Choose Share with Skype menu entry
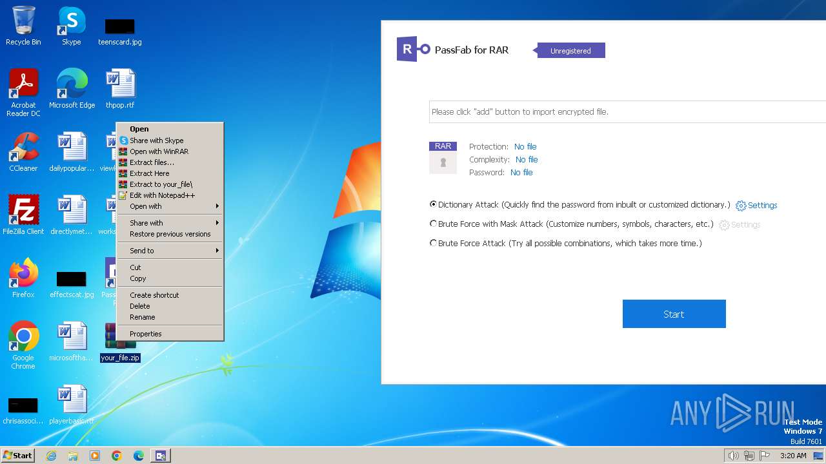The height and width of the screenshot is (464, 826). click(170, 140)
